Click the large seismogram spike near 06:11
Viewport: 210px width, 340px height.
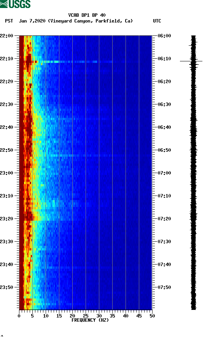(x=191, y=61)
